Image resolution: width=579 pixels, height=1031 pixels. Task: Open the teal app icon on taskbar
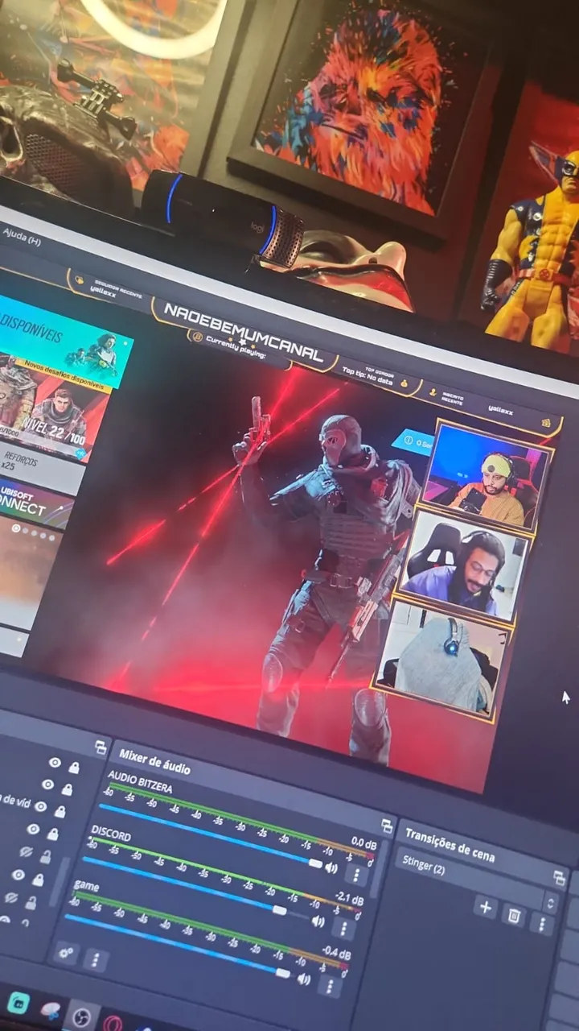(x=17, y=1004)
